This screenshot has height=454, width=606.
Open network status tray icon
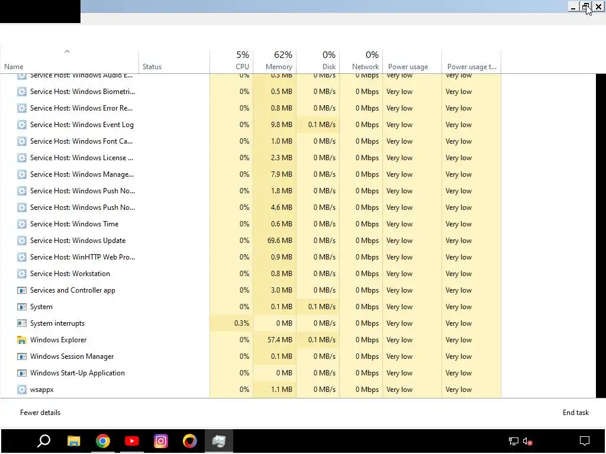513,441
